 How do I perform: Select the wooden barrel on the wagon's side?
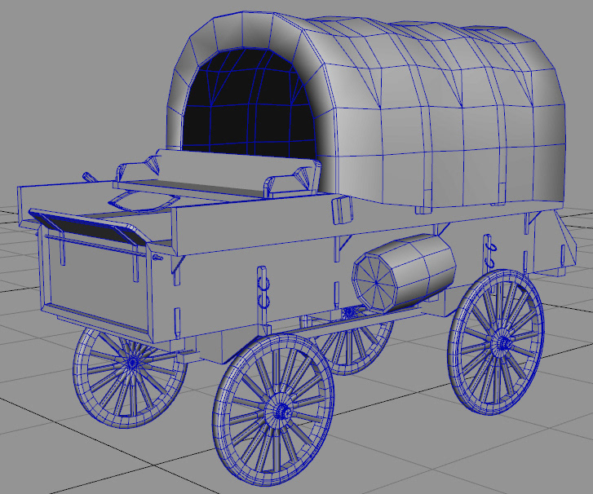coord(404,273)
